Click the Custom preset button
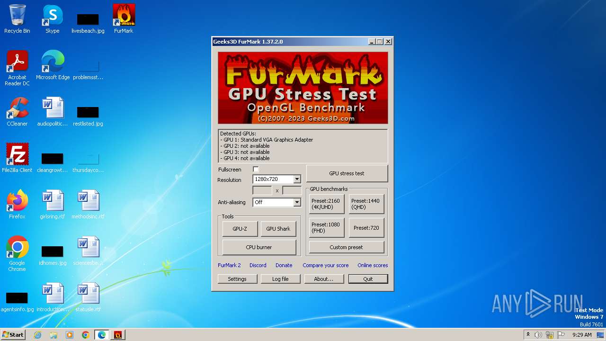Screen dimensions: 606x341 [x=347, y=247]
